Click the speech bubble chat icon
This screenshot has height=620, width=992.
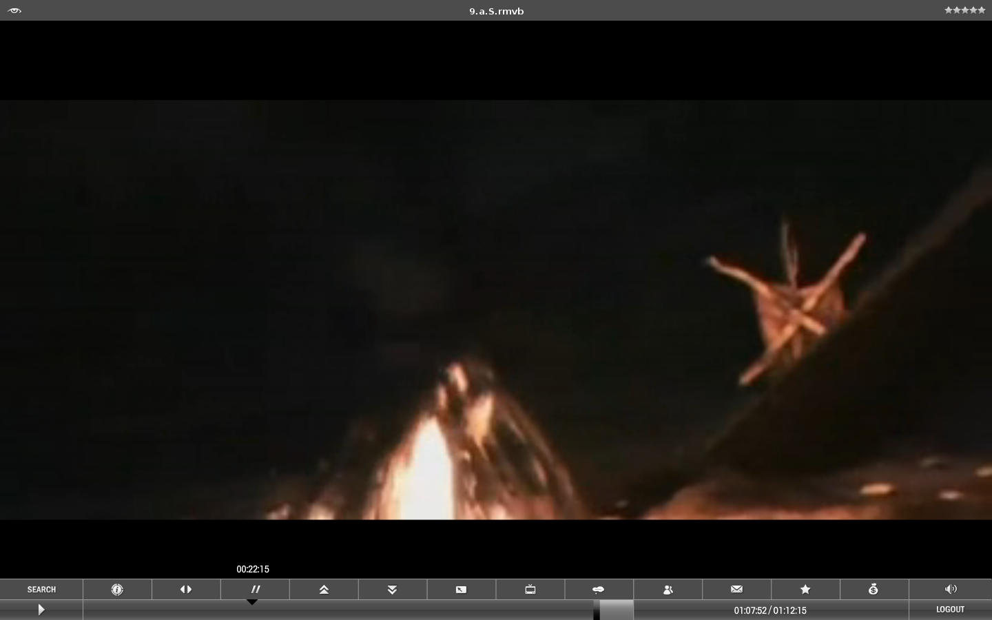[x=599, y=590]
